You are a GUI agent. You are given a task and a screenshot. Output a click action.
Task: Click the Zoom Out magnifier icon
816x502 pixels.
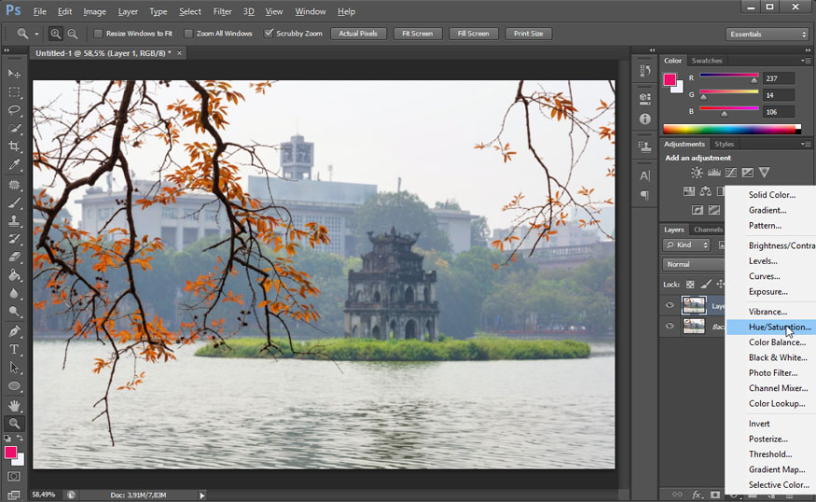(73, 34)
